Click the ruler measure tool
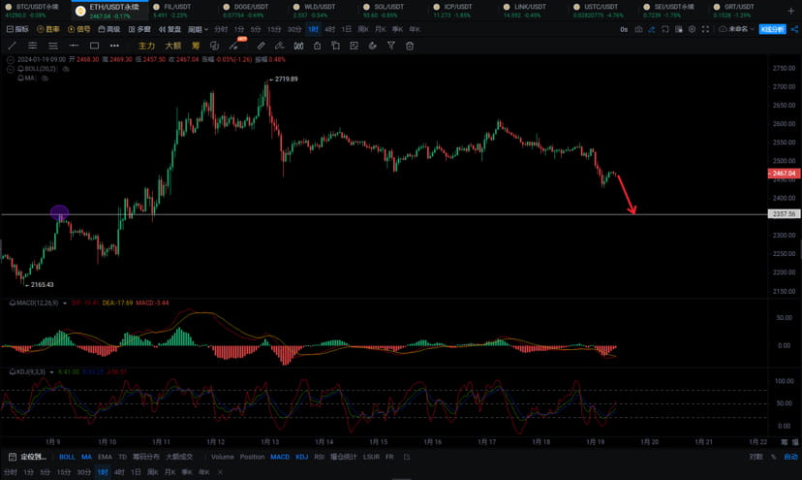This screenshot has height=480, width=802. click(x=261, y=47)
